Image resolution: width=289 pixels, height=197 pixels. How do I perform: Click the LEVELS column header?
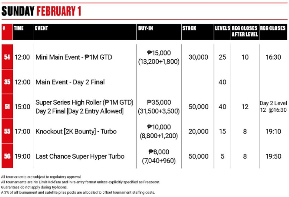(x=222, y=28)
